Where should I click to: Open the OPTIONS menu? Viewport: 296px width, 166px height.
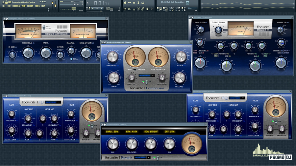pyautogui.click(x=30, y=6)
